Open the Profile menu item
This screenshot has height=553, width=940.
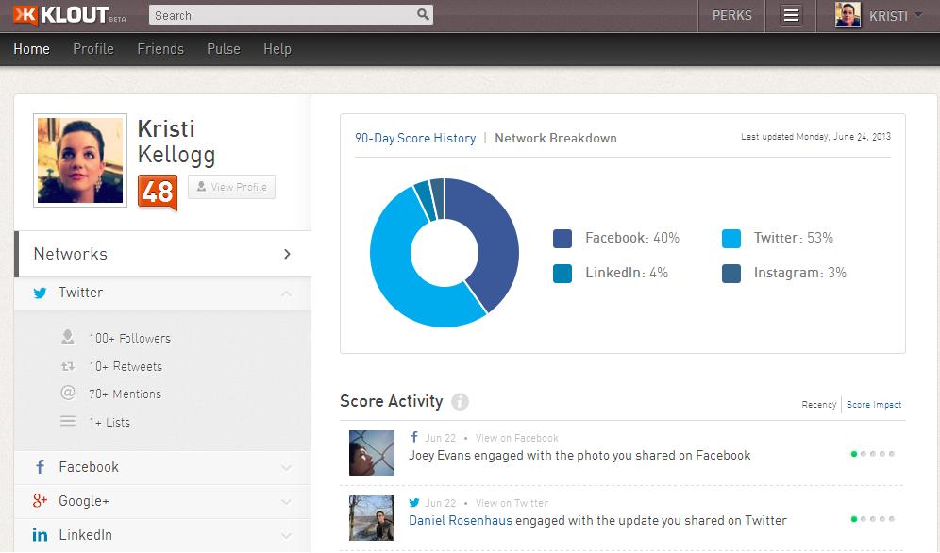(93, 49)
